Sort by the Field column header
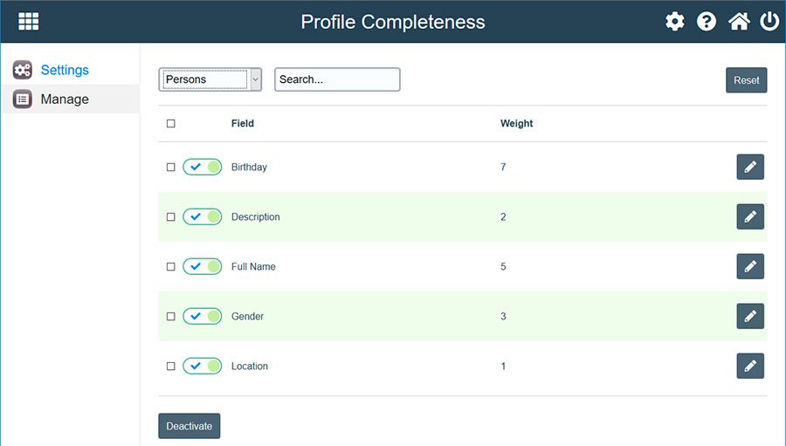Image resolution: width=786 pixels, height=446 pixels. tap(243, 124)
